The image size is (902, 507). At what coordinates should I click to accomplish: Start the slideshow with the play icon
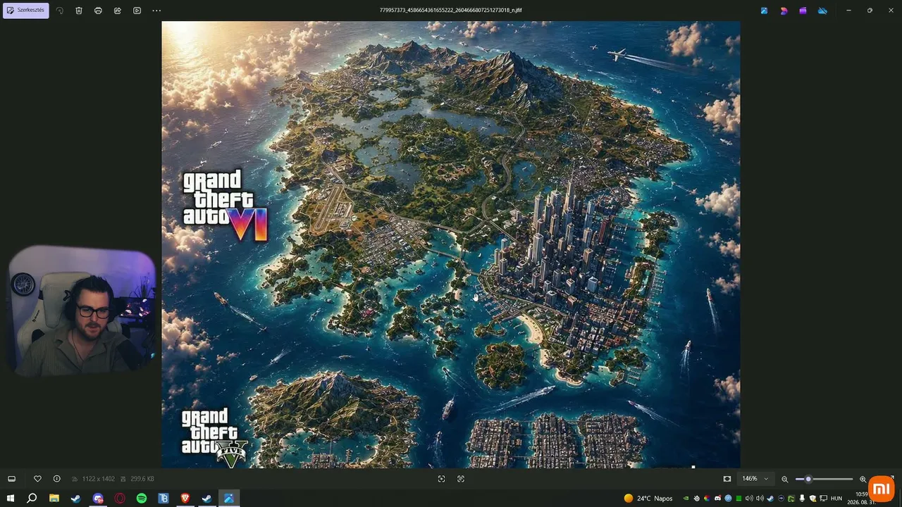(137, 11)
